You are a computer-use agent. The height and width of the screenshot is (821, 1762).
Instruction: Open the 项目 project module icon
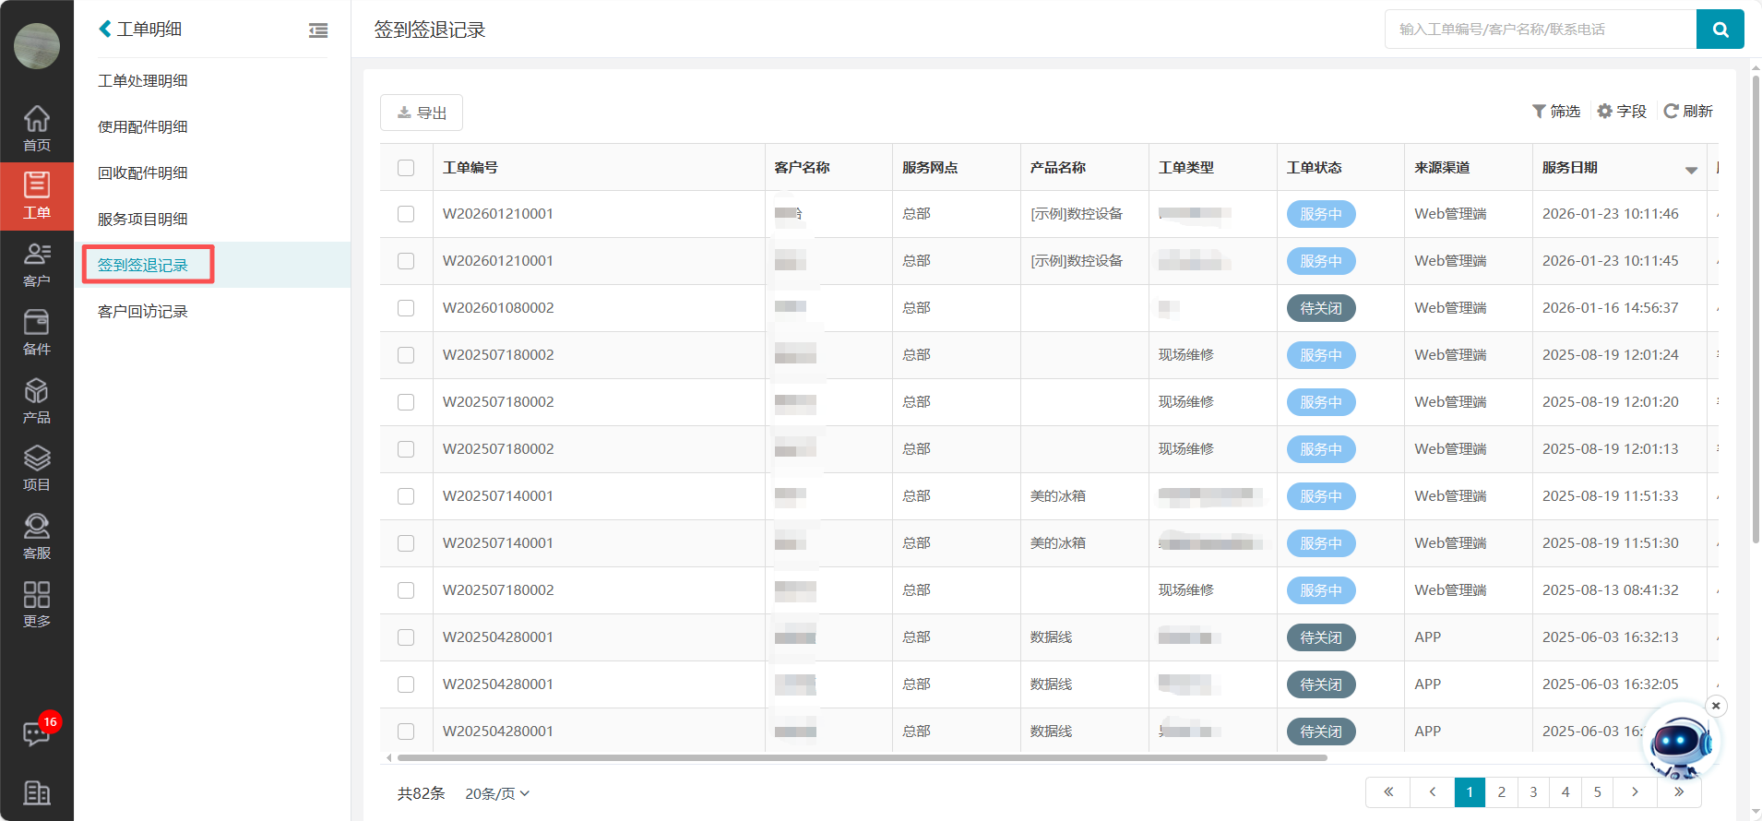36,468
